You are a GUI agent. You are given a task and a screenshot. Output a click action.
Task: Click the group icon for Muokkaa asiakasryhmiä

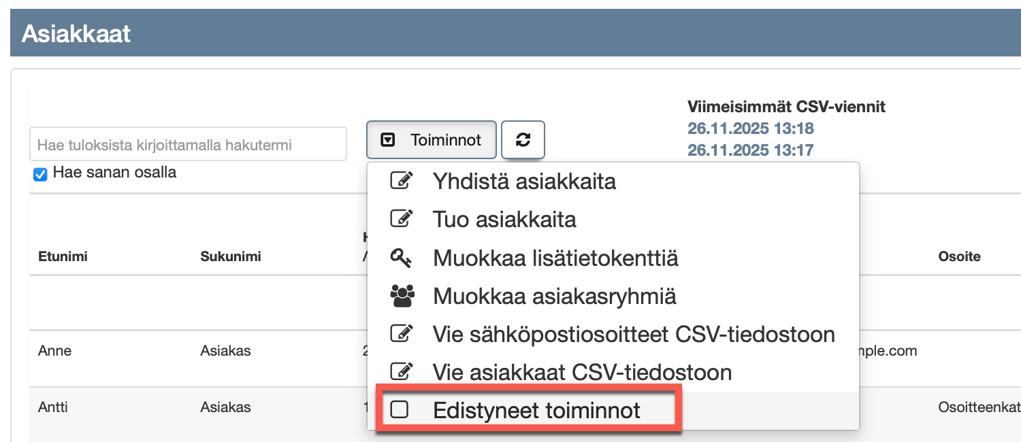point(402,296)
